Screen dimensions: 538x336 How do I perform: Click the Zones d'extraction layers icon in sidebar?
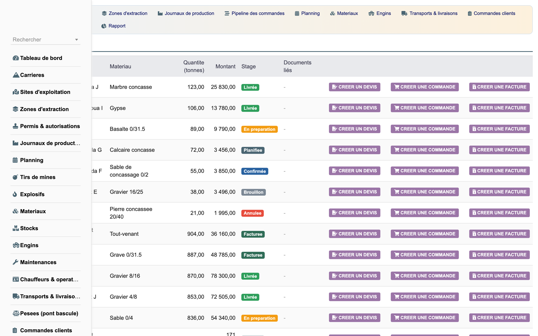point(15,109)
